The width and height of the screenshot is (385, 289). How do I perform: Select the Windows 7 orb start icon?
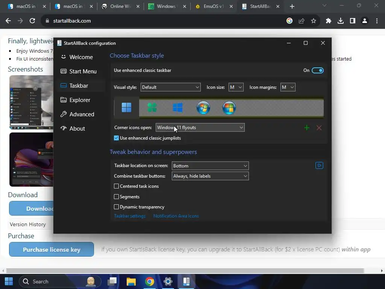[x=203, y=108]
